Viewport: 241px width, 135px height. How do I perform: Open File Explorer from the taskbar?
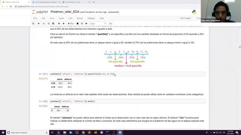click(x=65, y=132)
